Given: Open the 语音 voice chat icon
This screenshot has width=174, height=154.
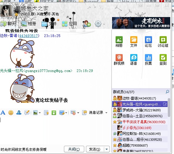Looking at the screenshot, I should (134, 58).
